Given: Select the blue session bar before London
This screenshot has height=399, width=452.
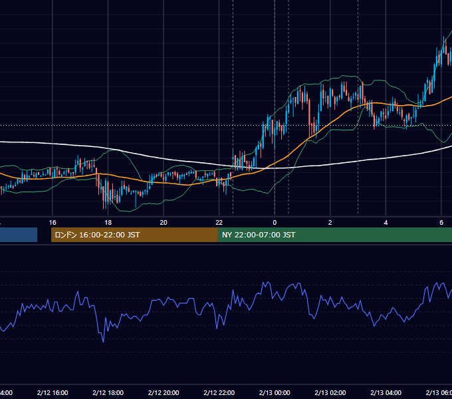Looking at the screenshot, I should [19, 235].
